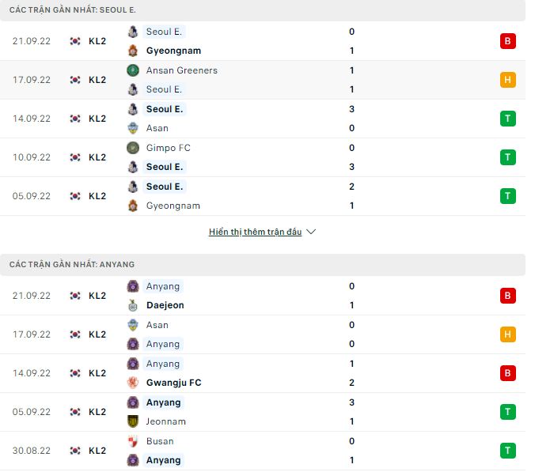Click the Busan team logo
This screenshot has width=535, height=472.
pyautogui.click(x=133, y=441)
